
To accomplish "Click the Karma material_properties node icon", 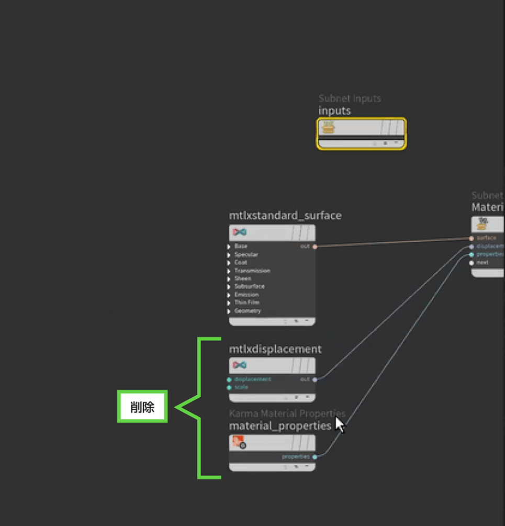I will click(238, 442).
